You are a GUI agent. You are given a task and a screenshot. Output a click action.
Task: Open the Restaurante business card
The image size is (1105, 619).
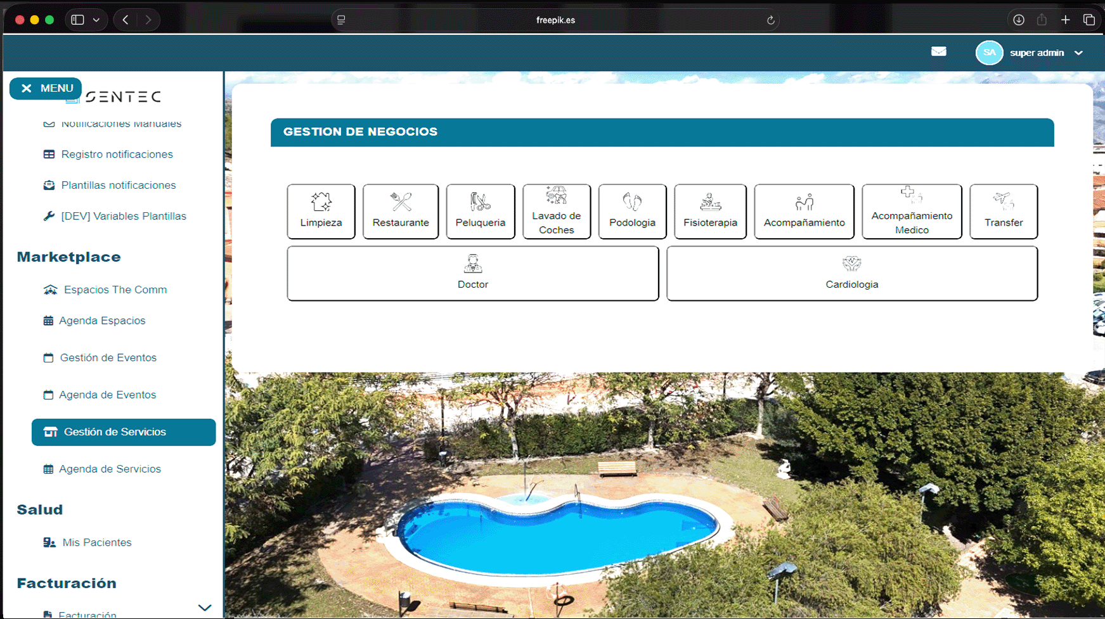coord(401,212)
